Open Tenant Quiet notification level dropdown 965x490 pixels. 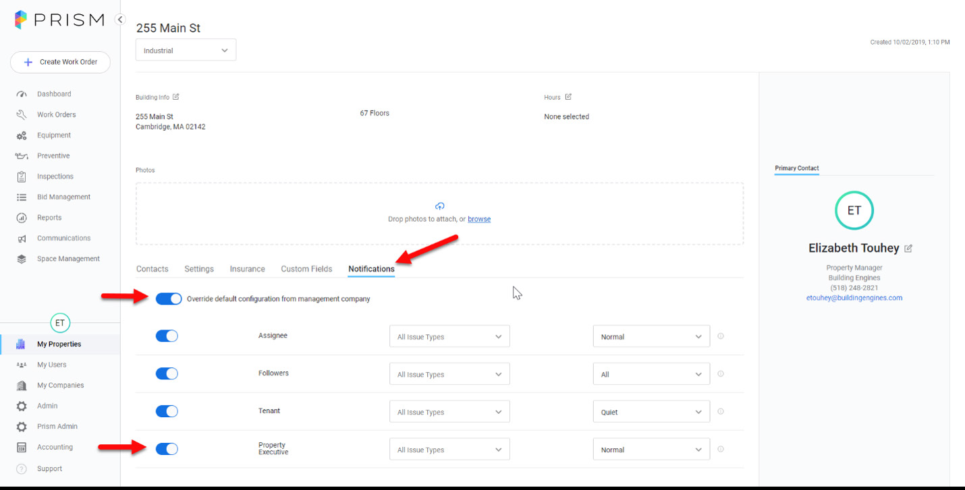[x=651, y=412]
